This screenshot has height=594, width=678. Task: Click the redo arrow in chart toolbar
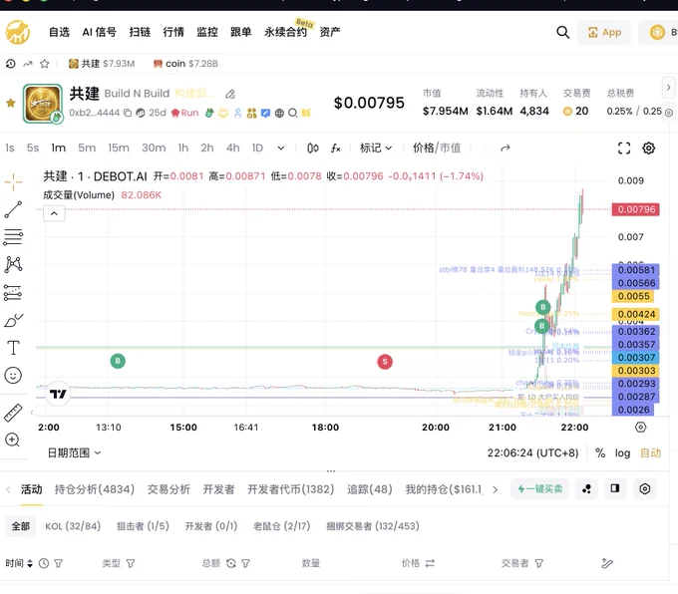(x=506, y=148)
